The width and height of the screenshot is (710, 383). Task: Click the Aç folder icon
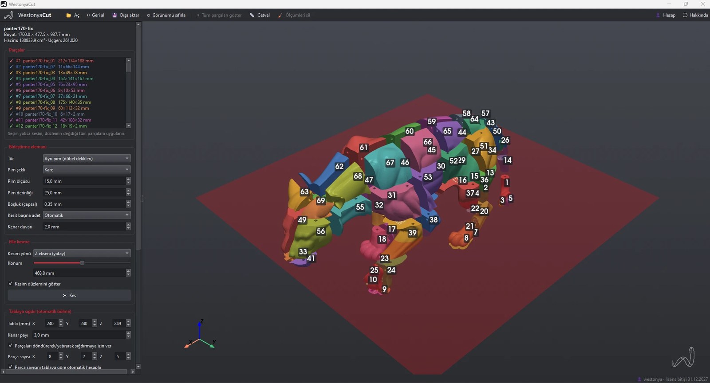coord(69,15)
